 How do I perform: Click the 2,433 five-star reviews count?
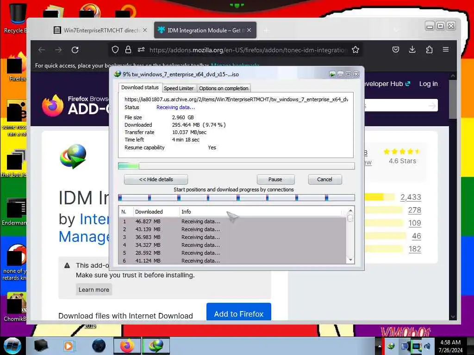[x=411, y=197]
